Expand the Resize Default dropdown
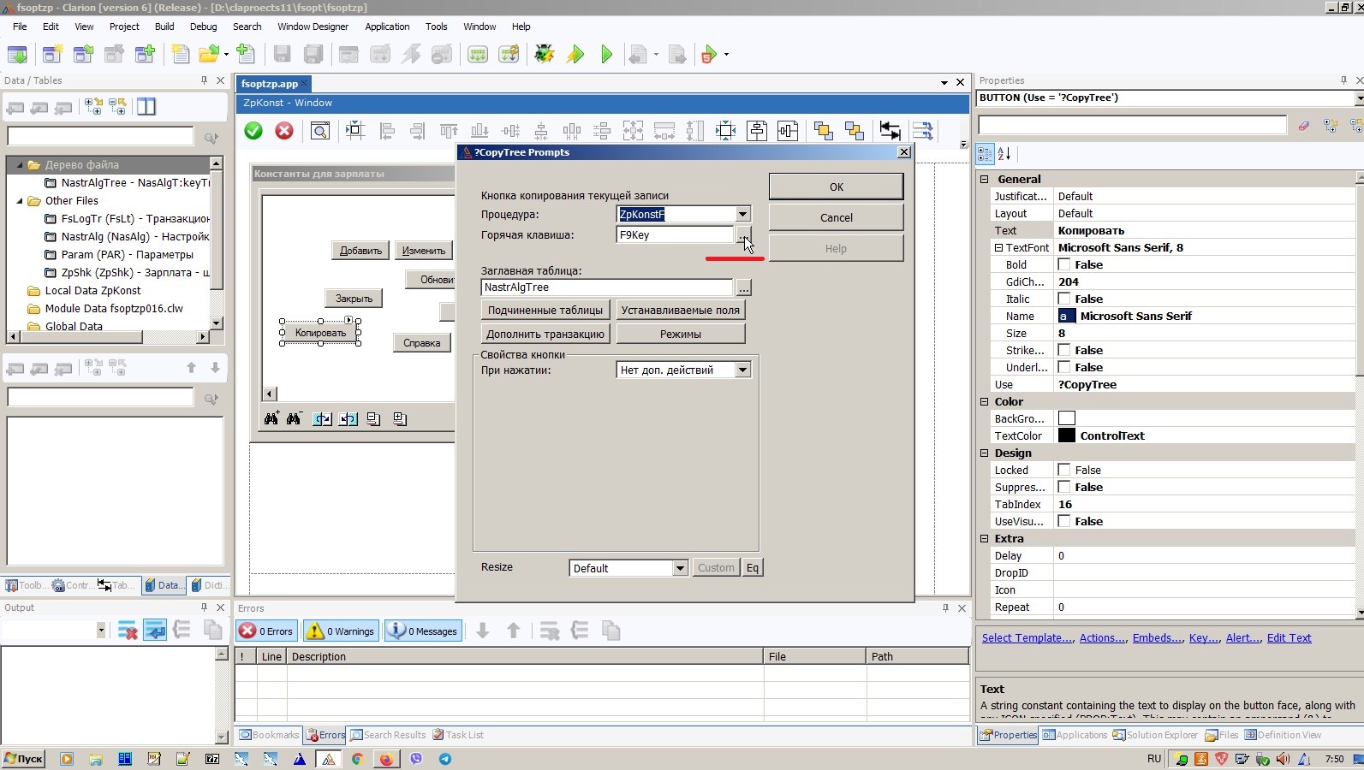 [x=680, y=568]
